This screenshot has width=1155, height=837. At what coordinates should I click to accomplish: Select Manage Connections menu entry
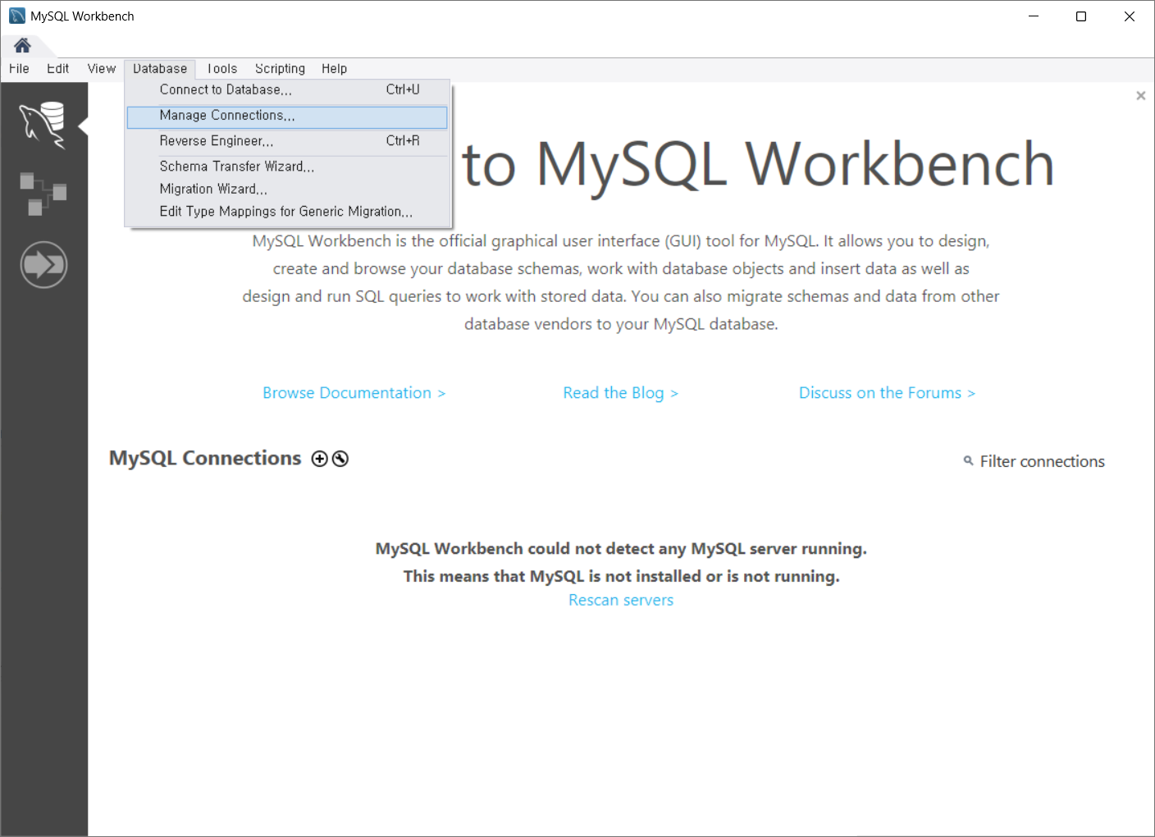click(287, 116)
